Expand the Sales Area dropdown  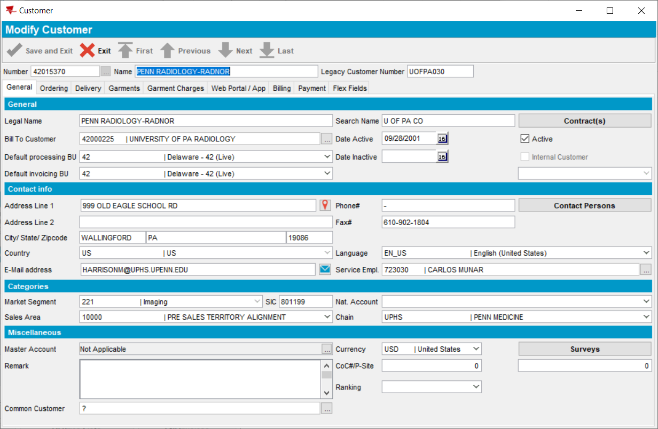coord(327,317)
